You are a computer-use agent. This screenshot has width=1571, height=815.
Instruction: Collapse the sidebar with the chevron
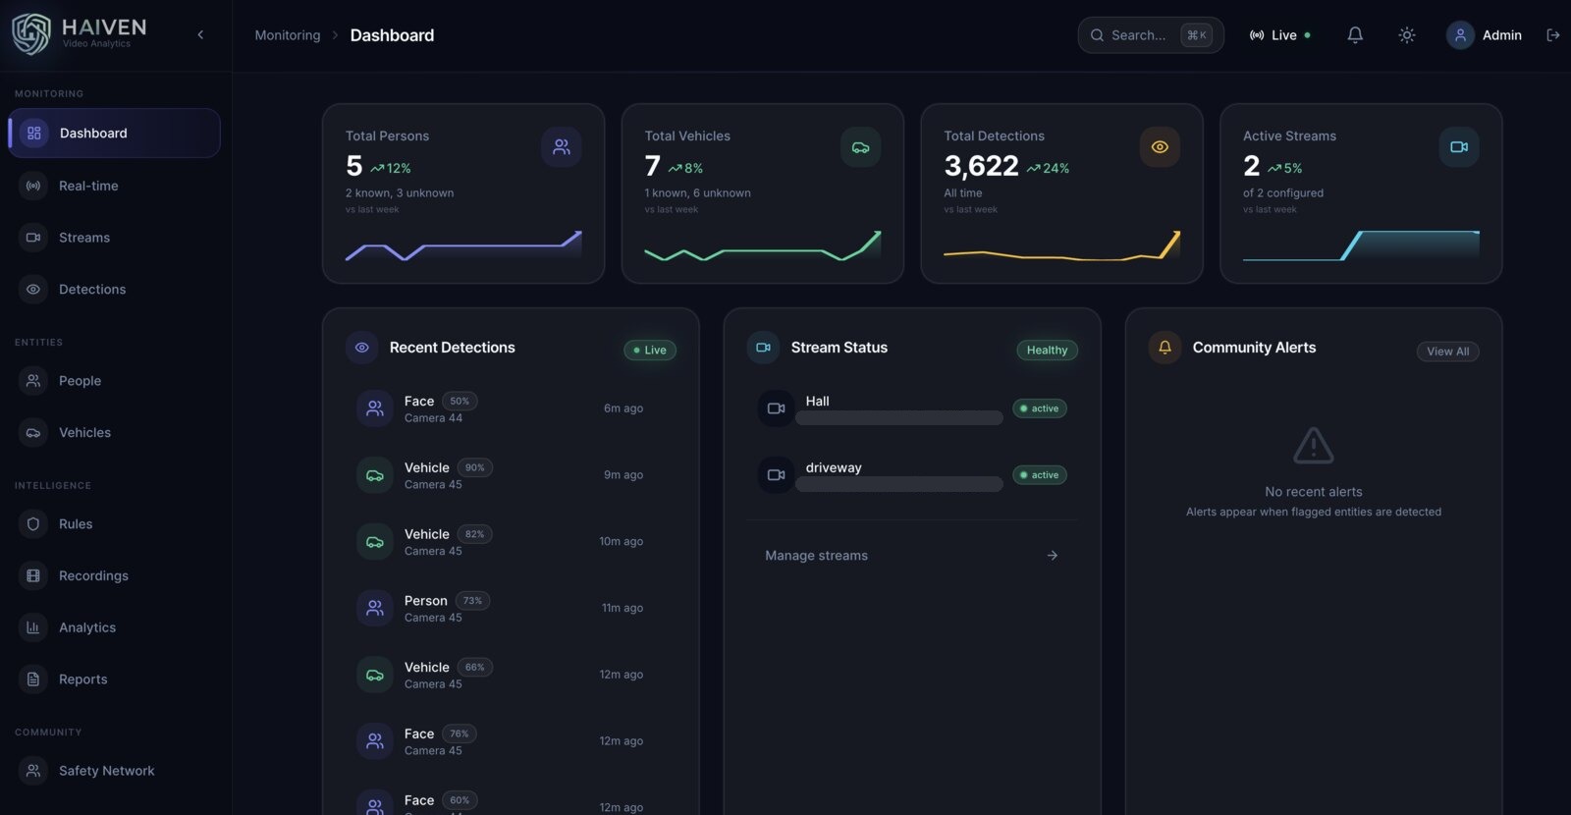coord(200,35)
